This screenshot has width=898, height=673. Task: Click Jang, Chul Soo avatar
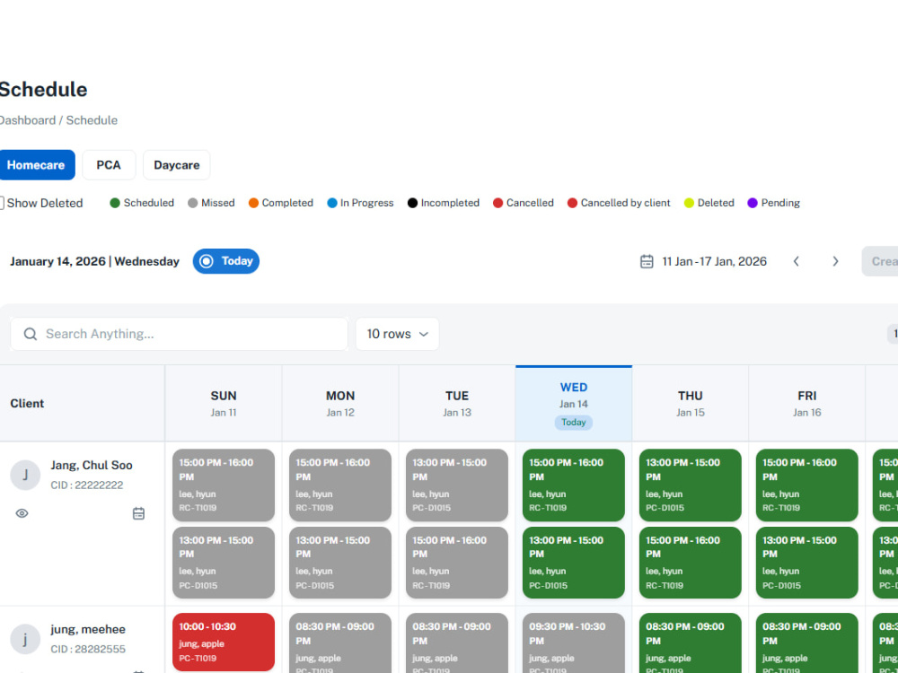(x=25, y=475)
